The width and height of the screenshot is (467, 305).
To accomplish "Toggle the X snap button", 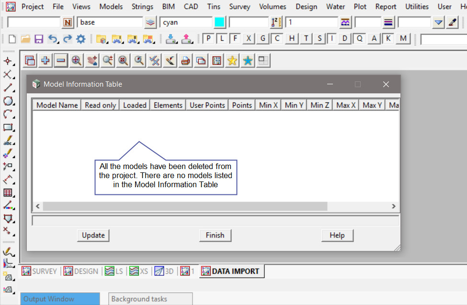I will click(x=249, y=38).
